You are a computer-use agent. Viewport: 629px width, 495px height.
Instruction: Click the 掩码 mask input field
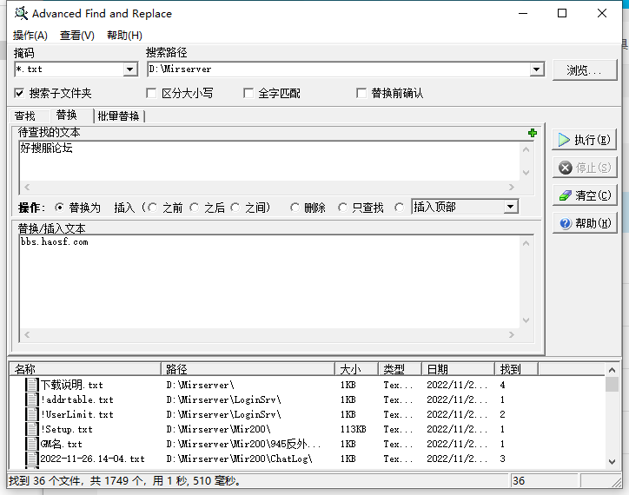pyautogui.click(x=69, y=69)
